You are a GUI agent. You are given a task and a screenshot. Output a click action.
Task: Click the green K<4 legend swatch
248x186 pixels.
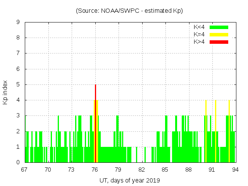pos(219,27)
